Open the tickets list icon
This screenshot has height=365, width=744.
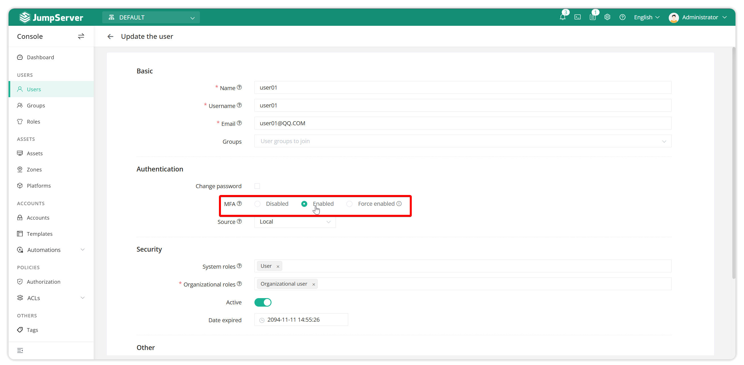pos(592,17)
